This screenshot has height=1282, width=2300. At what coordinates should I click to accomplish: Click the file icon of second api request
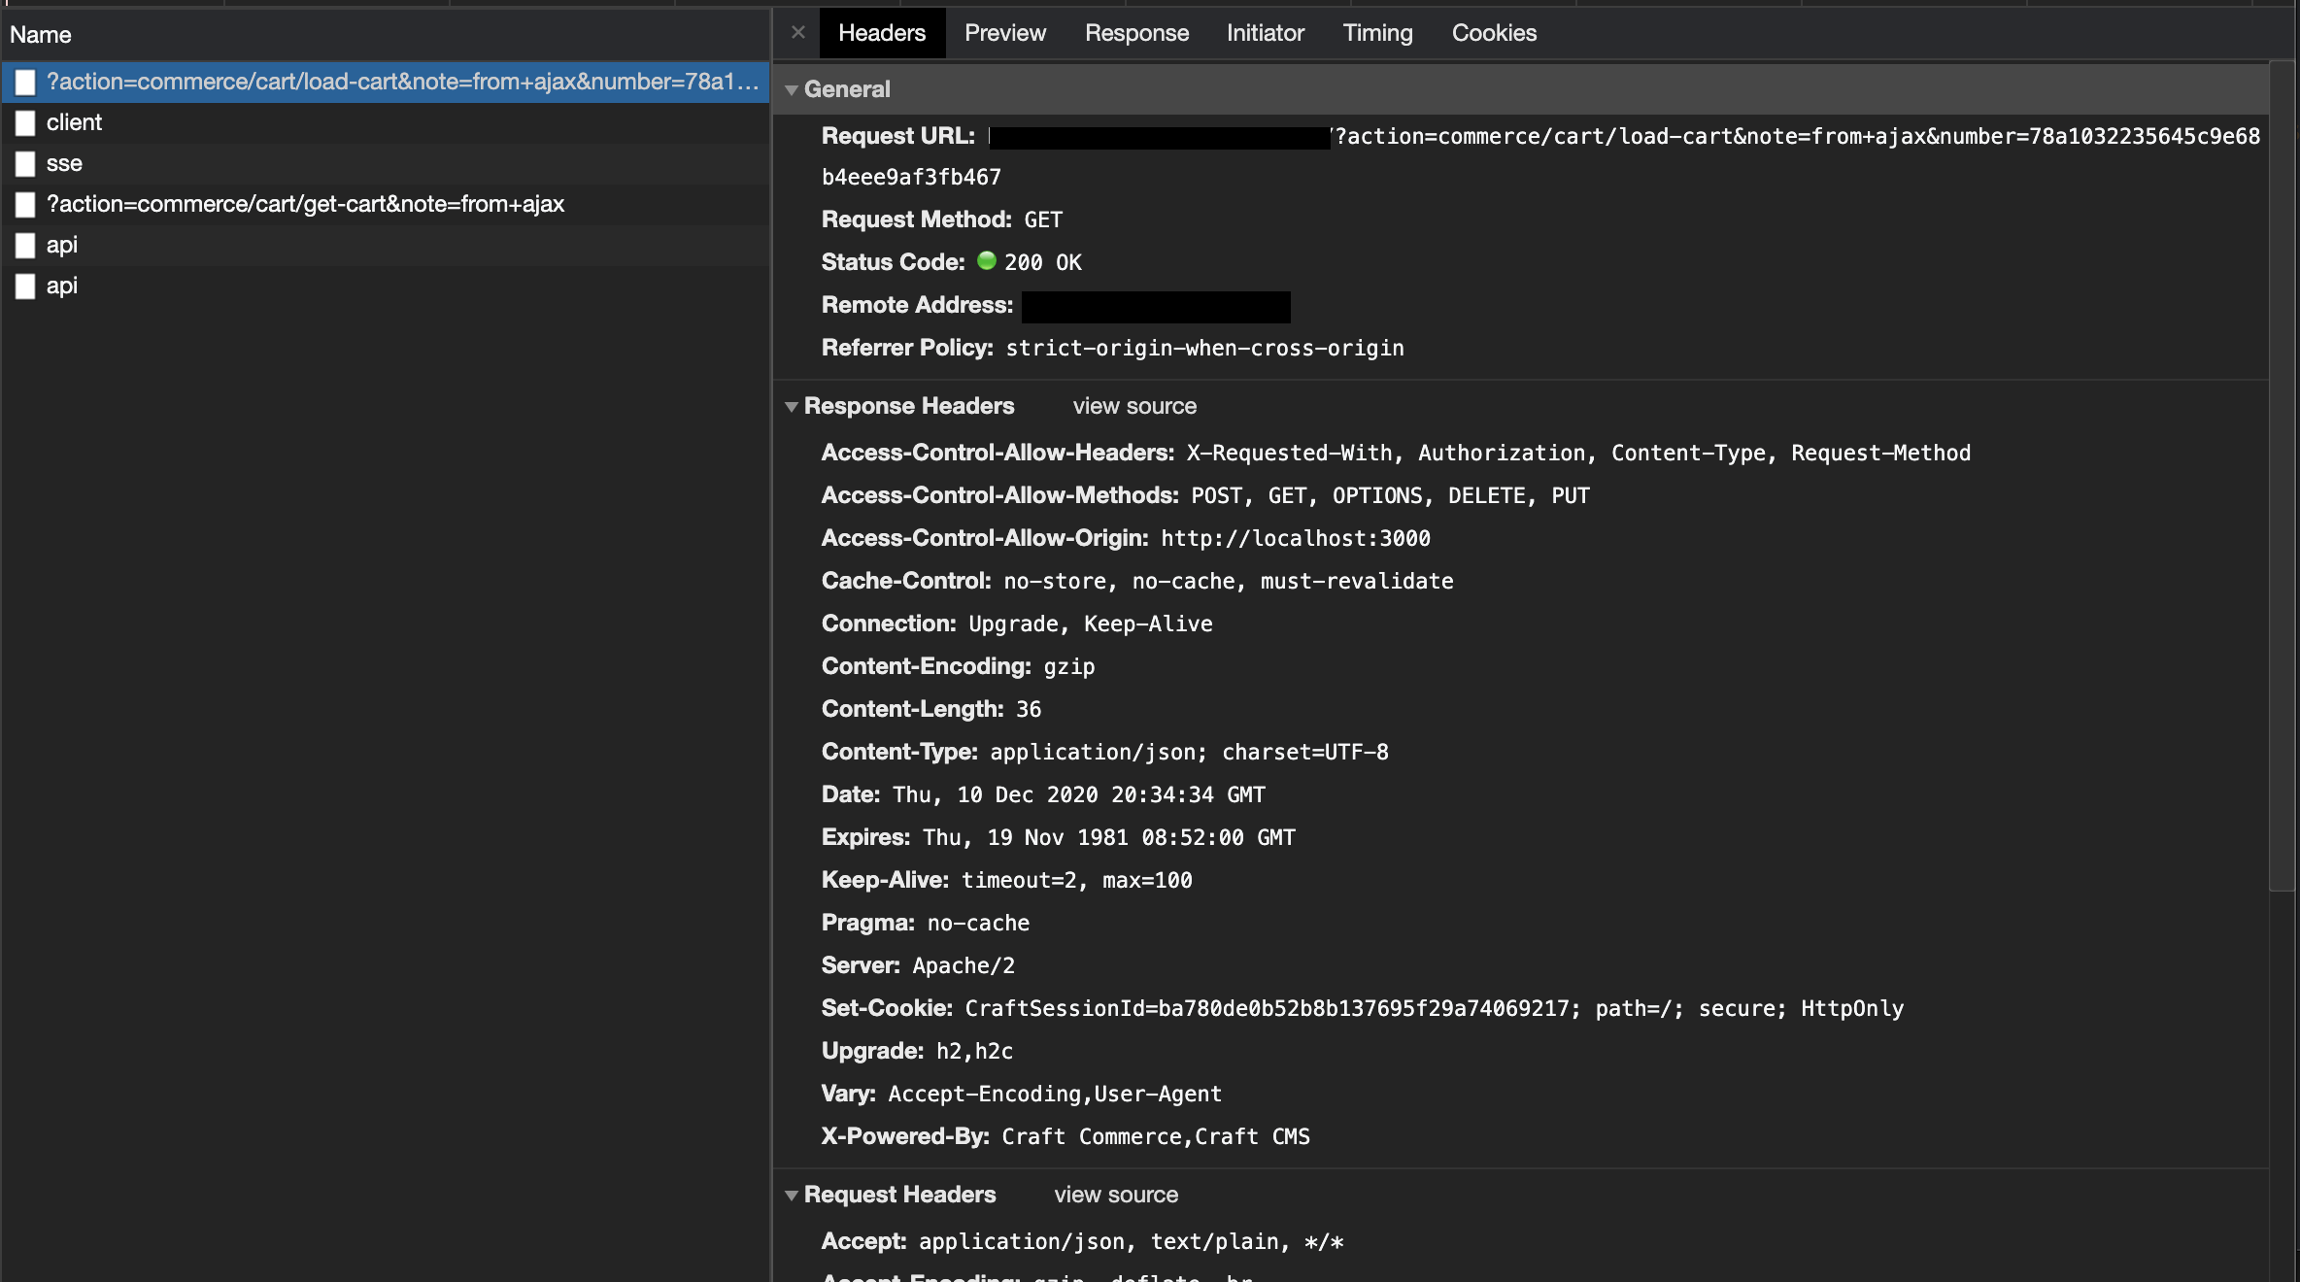coord(25,287)
